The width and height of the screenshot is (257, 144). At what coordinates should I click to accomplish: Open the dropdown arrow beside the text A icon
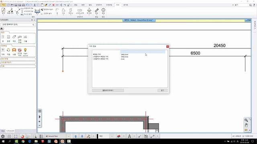134,136
